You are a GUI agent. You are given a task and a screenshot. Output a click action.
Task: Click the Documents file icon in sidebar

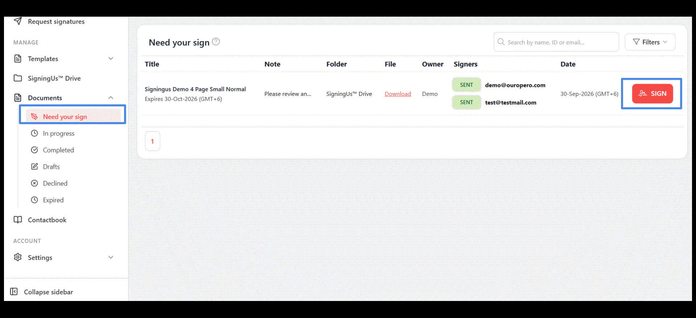(x=18, y=98)
